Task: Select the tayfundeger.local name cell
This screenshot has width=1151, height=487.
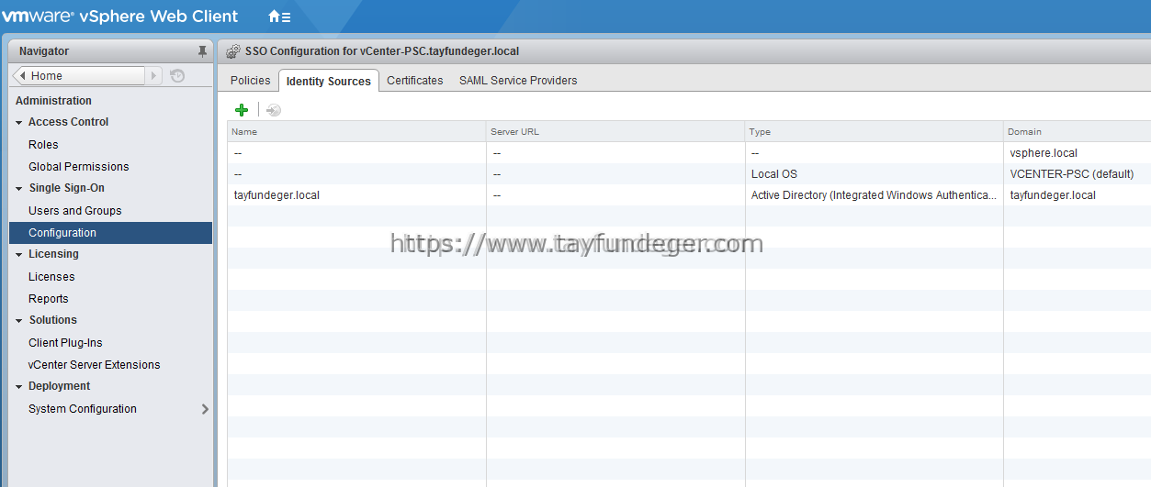Action: coord(276,195)
